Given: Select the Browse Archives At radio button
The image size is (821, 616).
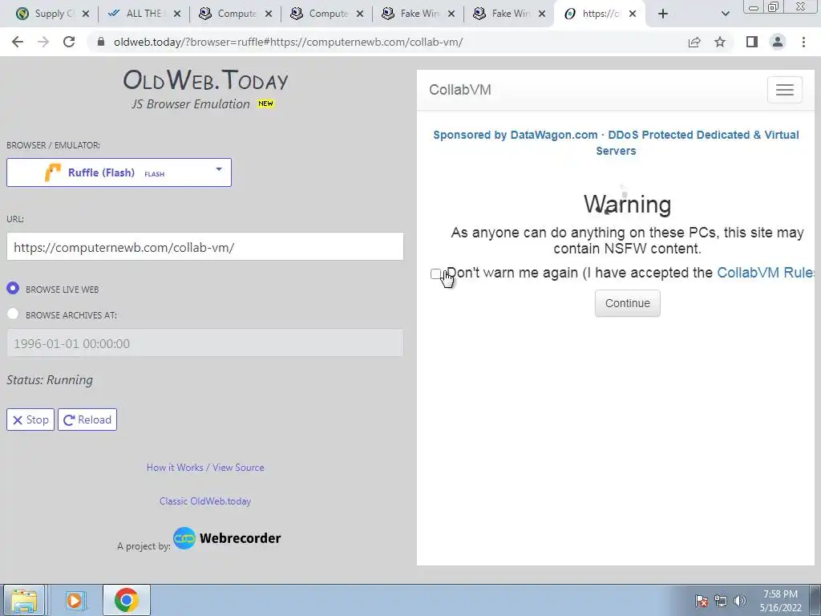Looking at the screenshot, I should [13, 314].
